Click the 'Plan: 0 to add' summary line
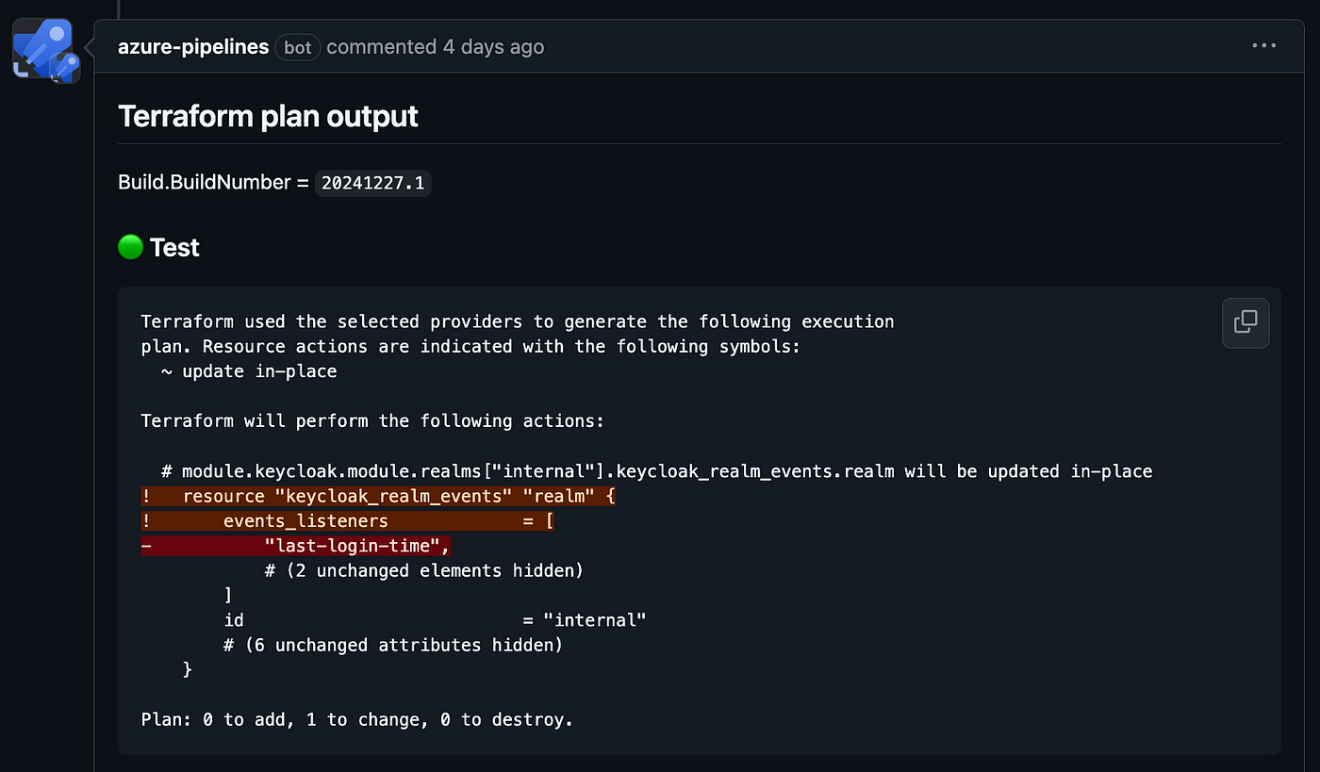The height and width of the screenshot is (772, 1320). point(357,719)
